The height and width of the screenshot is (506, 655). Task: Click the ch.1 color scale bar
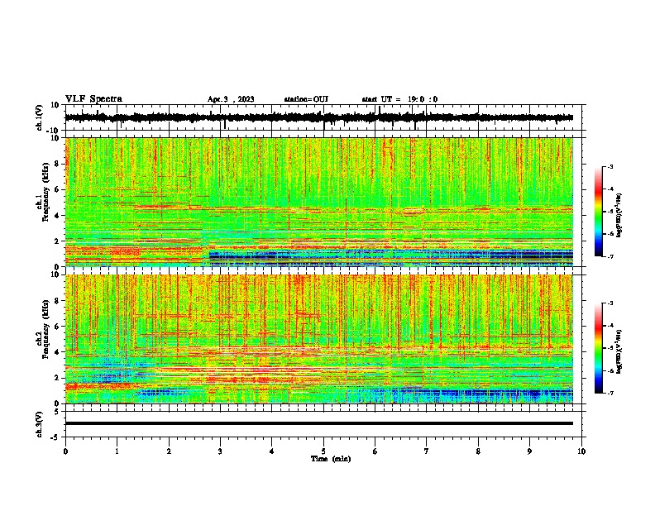[598, 212]
